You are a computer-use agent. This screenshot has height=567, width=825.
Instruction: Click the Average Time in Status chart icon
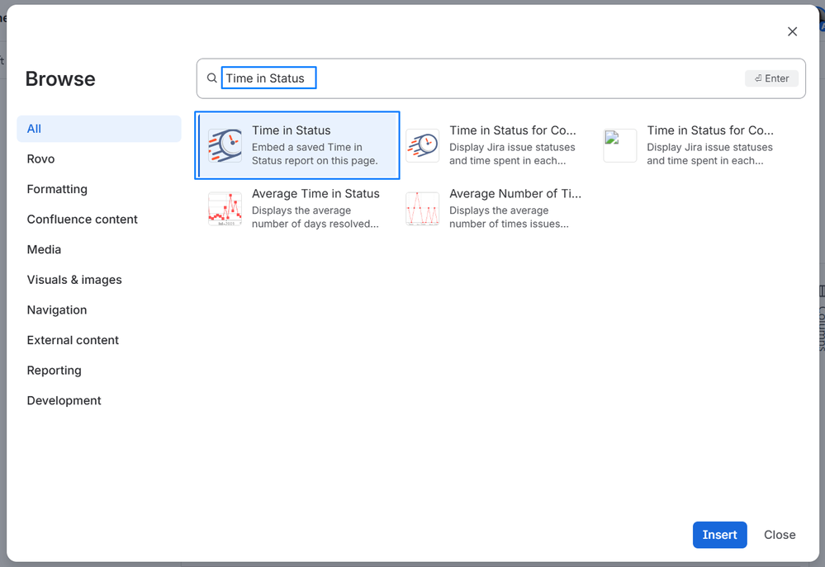(225, 209)
